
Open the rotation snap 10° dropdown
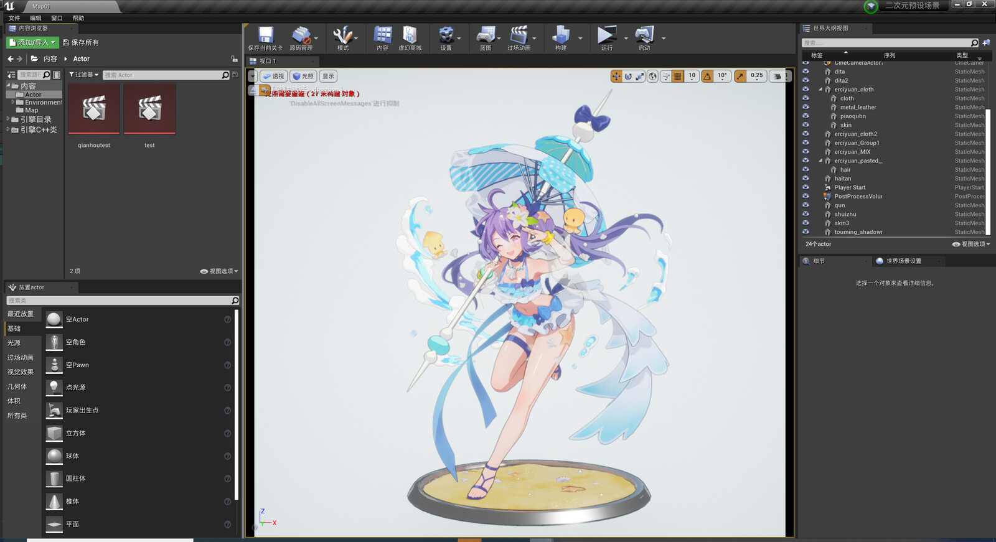[x=722, y=76]
